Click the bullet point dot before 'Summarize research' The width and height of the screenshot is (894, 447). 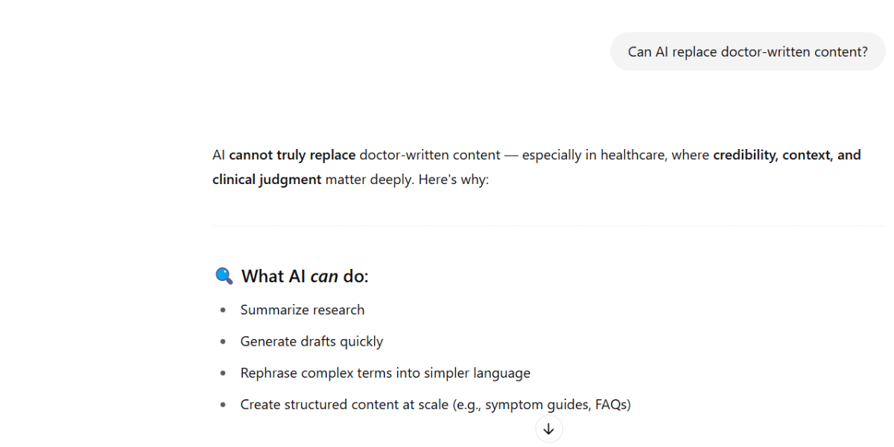coord(222,309)
